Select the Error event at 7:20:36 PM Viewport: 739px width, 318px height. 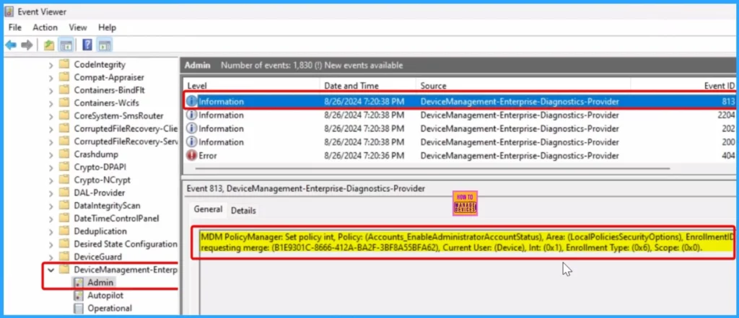pyautogui.click(x=460, y=156)
